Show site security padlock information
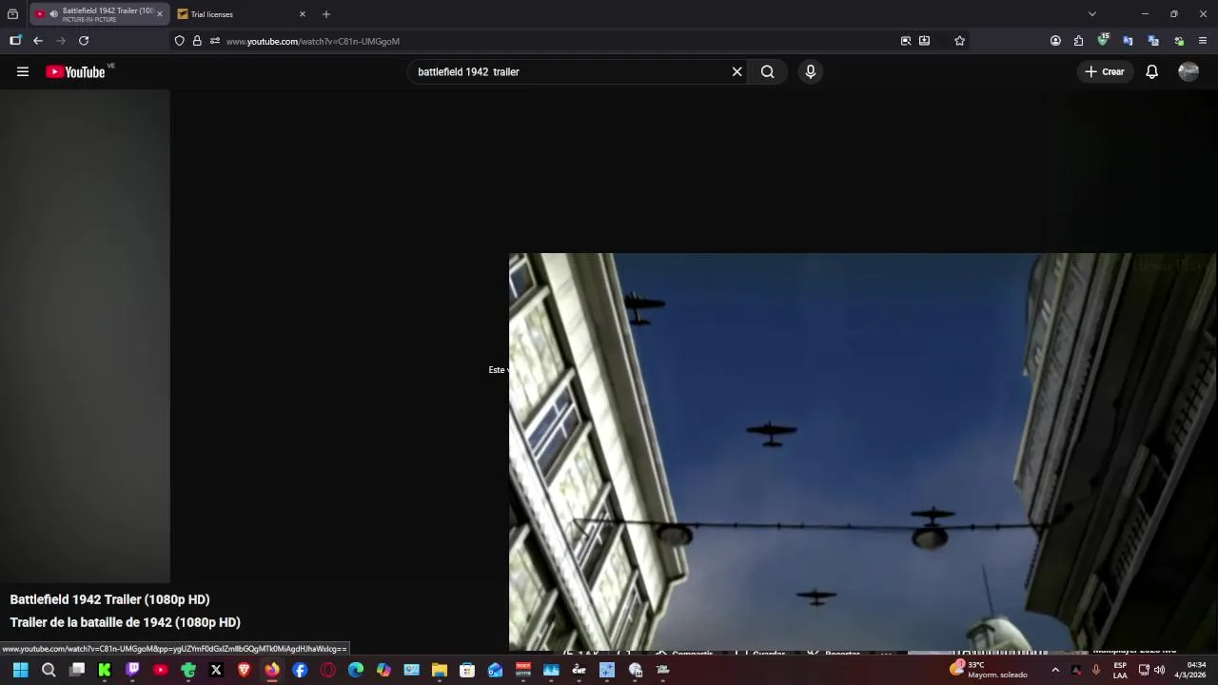1218x685 pixels. click(197, 41)
